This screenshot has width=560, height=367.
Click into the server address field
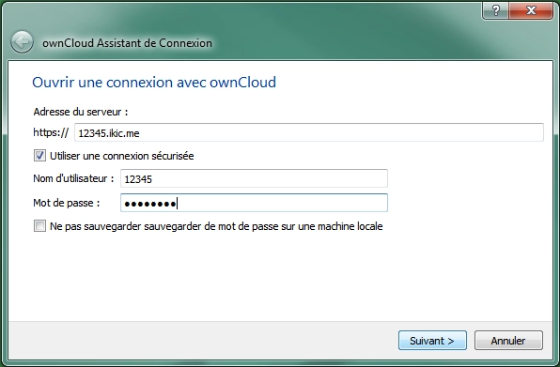[309, 132]
